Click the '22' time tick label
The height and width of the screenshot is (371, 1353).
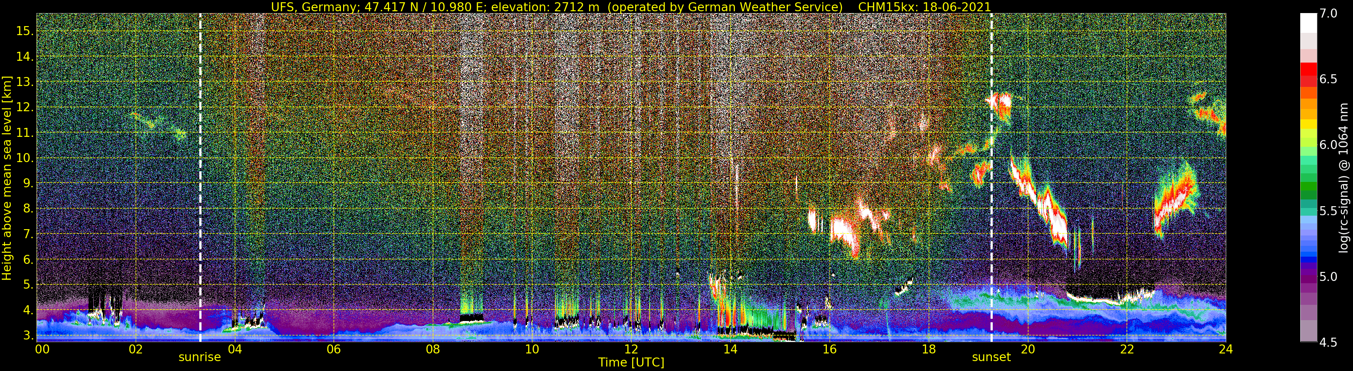1127,349
